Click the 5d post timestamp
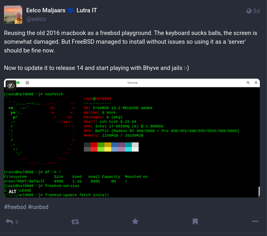 256,11
